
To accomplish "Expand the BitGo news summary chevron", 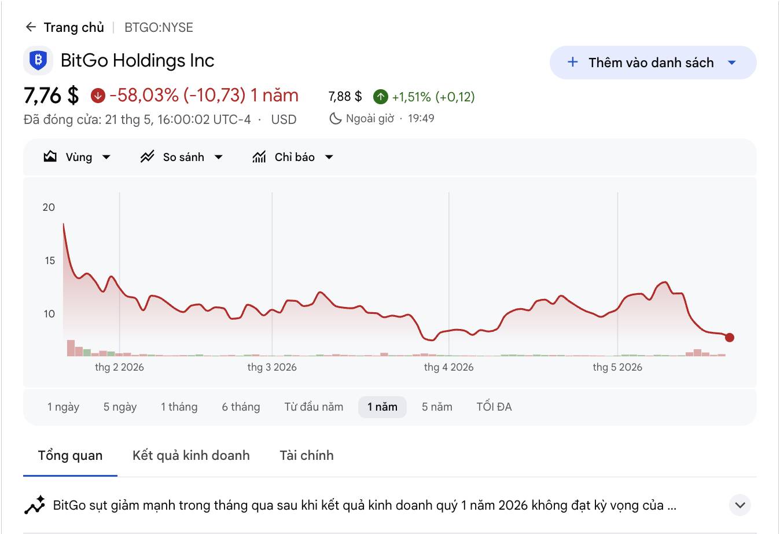I will tap(739, 505).
